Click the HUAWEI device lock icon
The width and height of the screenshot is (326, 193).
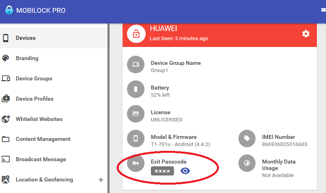(x=136, y=34)
